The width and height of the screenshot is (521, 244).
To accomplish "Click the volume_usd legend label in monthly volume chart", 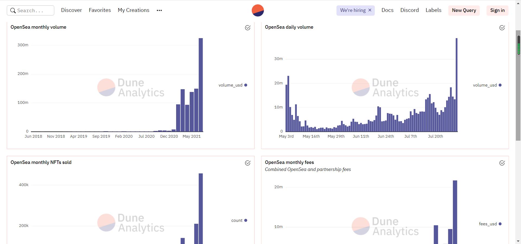I will tap(230, 85).
